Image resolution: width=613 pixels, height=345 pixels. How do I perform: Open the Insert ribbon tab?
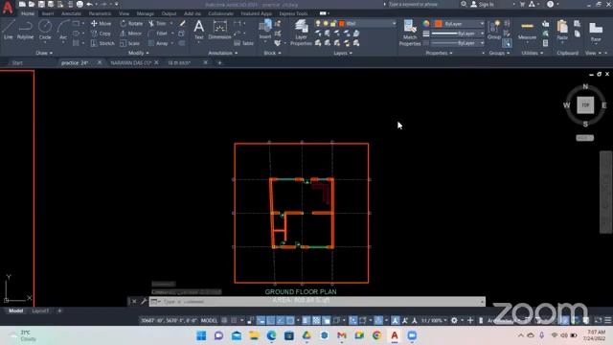pos(48,13)
